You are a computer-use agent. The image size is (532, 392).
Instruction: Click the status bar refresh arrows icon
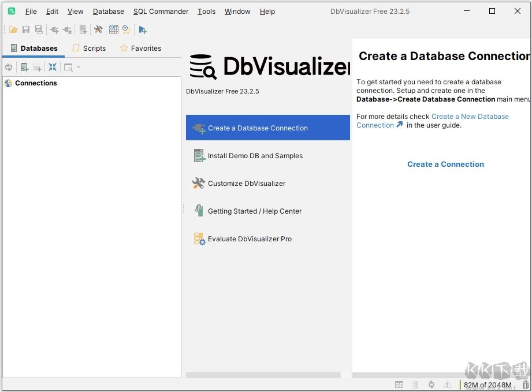(x=431, y=384)
